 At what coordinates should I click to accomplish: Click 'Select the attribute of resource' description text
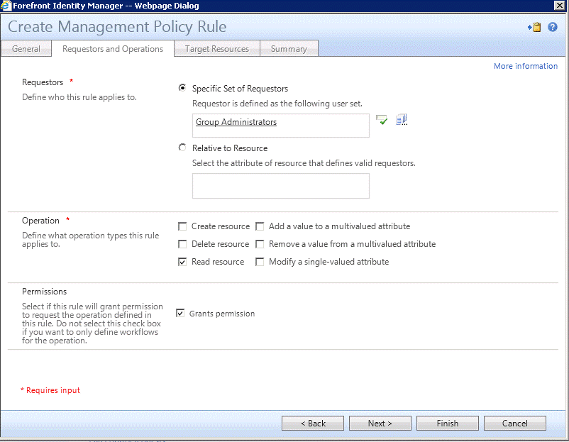click(304, 163)
